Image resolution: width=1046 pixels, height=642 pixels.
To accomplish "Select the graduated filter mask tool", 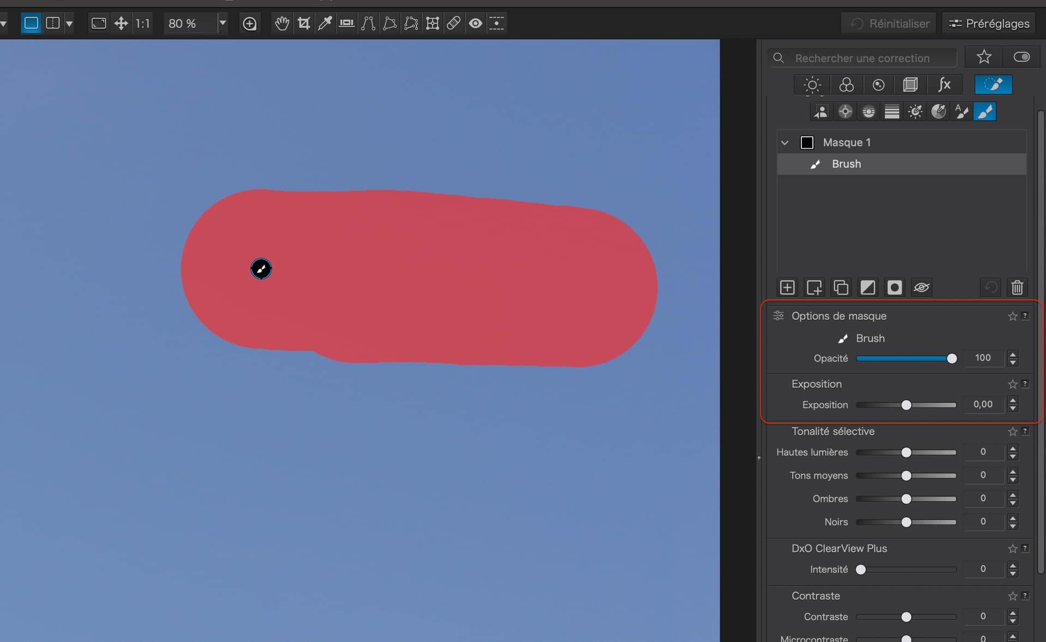I will point(892,112).
